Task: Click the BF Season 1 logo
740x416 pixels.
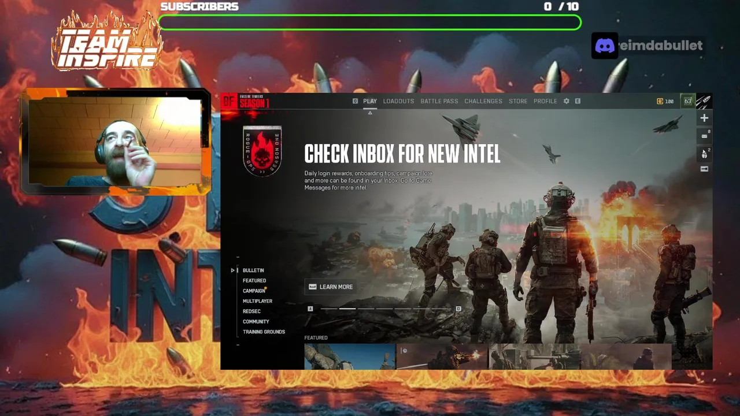Action: (x=246, y=102)
